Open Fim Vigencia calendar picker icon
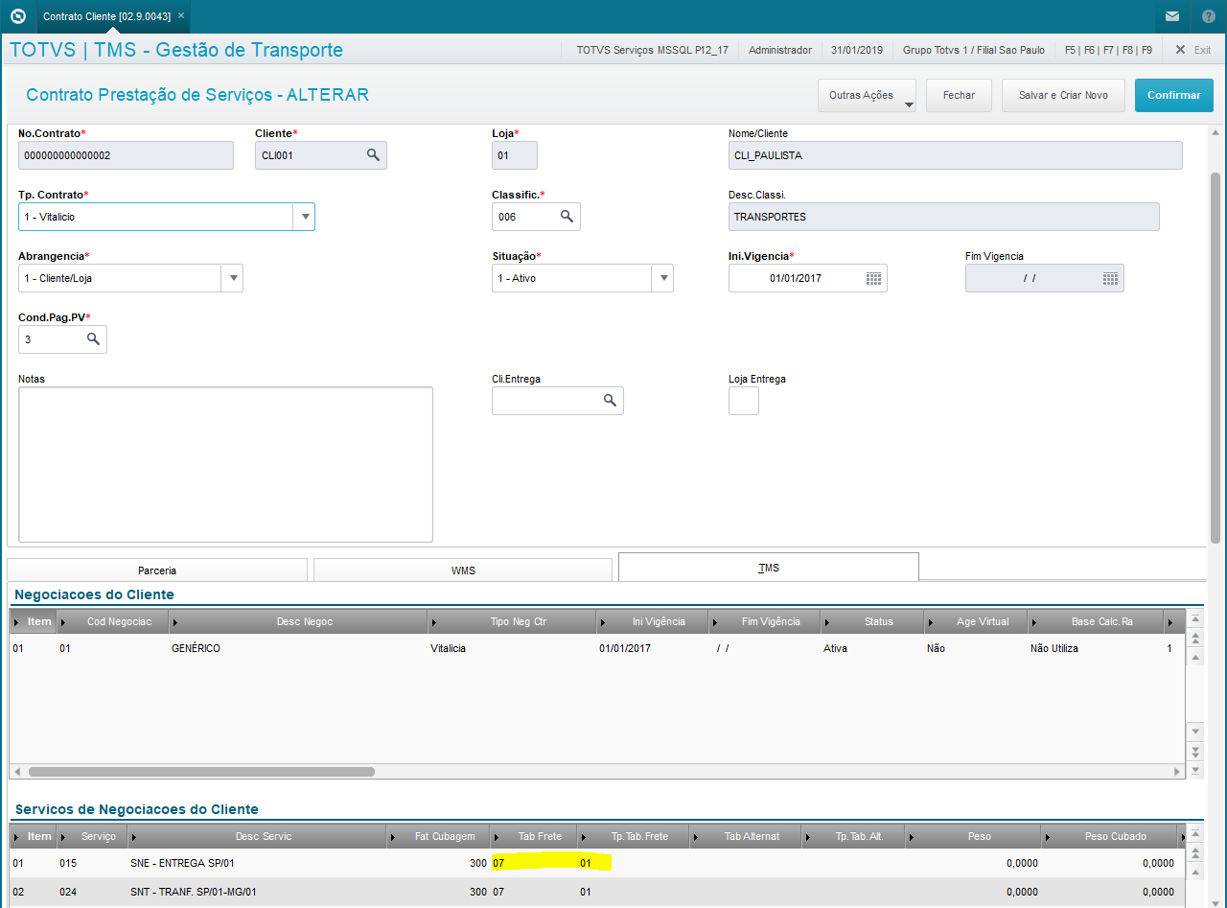The image size is (1227, 908). [x=1110, y=278]
